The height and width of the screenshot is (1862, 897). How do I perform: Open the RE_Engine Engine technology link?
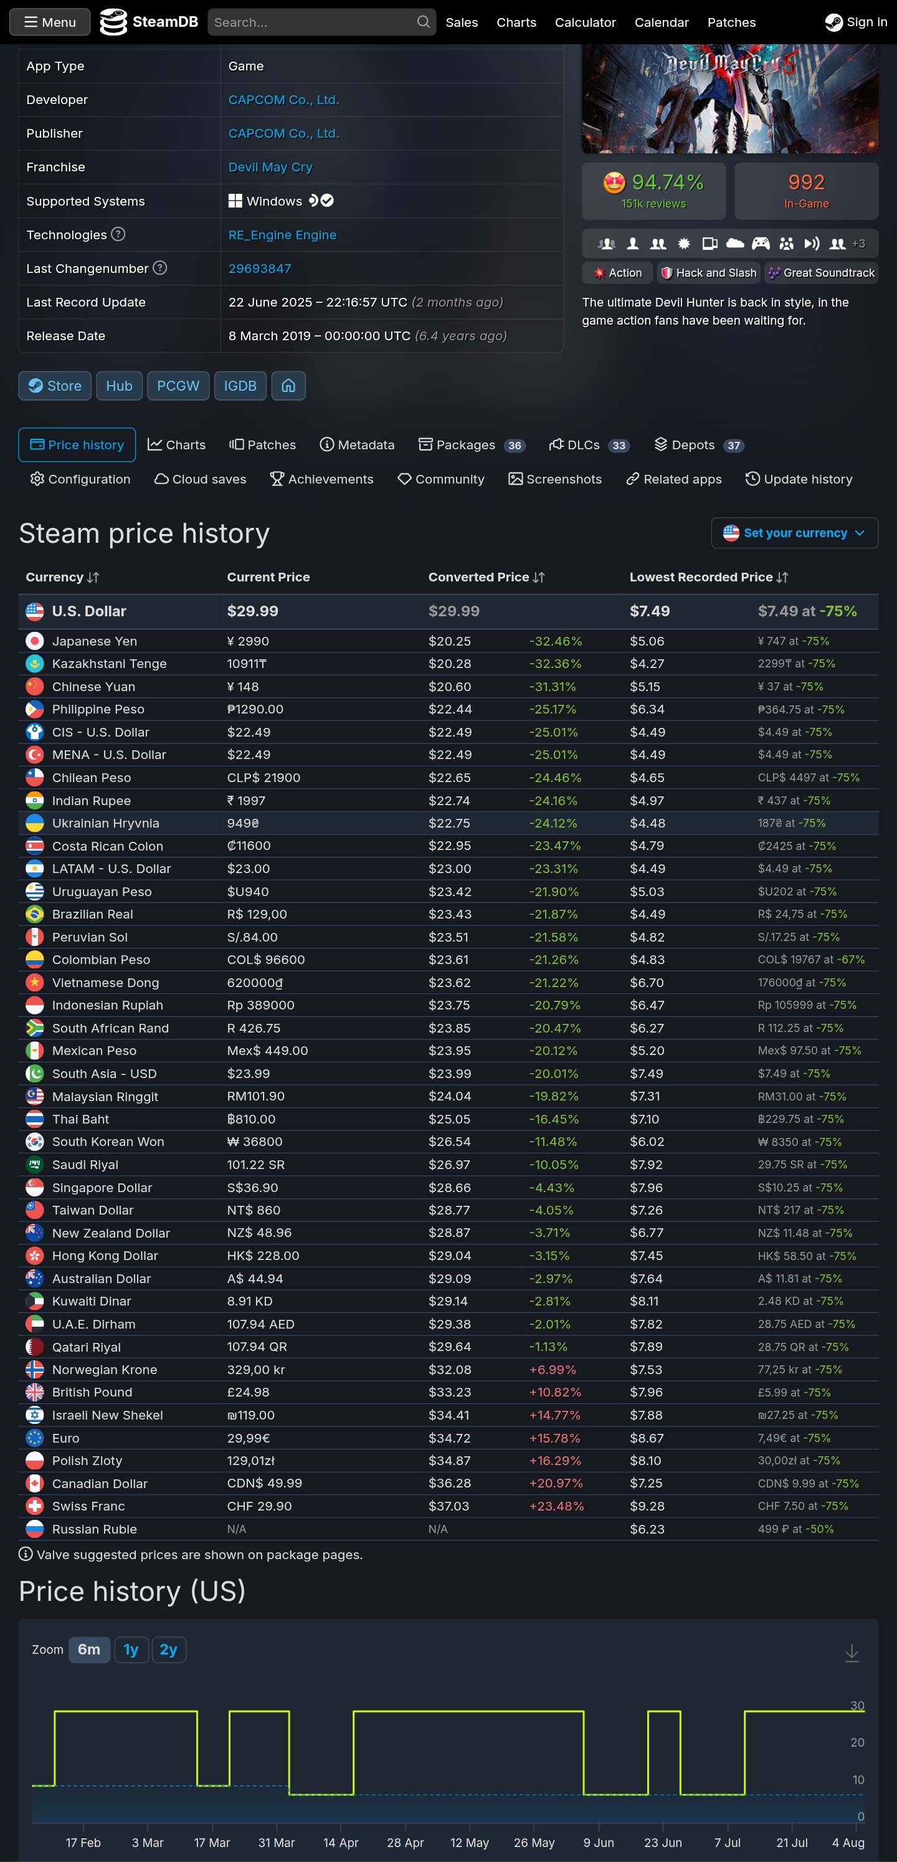pyautogui.click(x=282, y=235)
